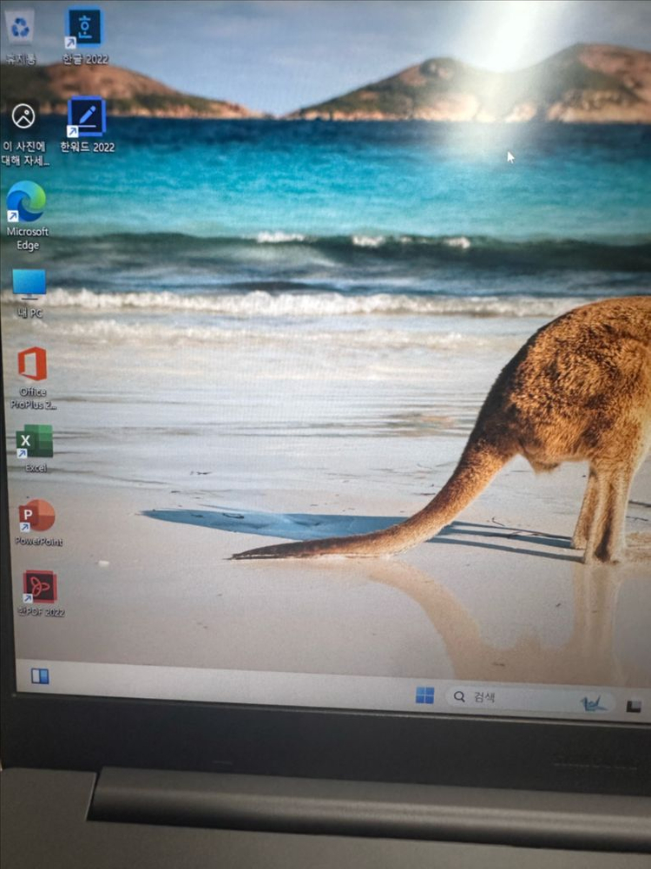Click the Office ProPlus desktop icon
This screenshot has height=869, width=651.
[x=32, y=364]
